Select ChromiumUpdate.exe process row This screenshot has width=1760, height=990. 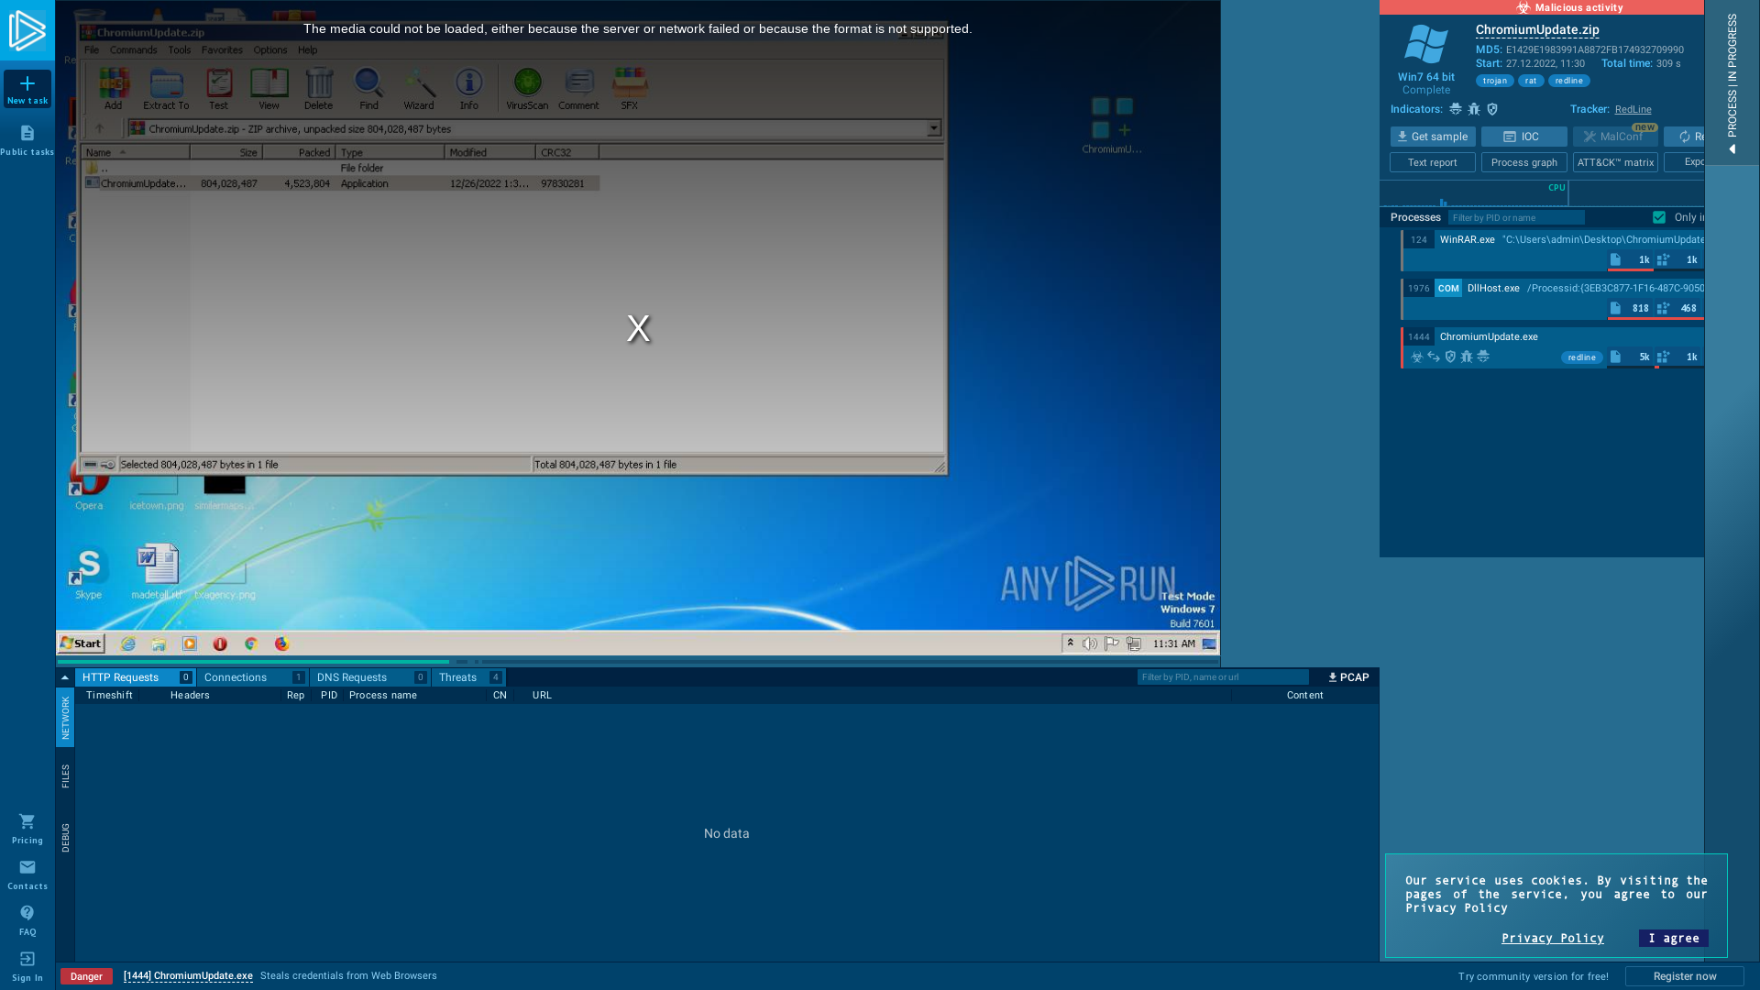tap(1553, 347)
